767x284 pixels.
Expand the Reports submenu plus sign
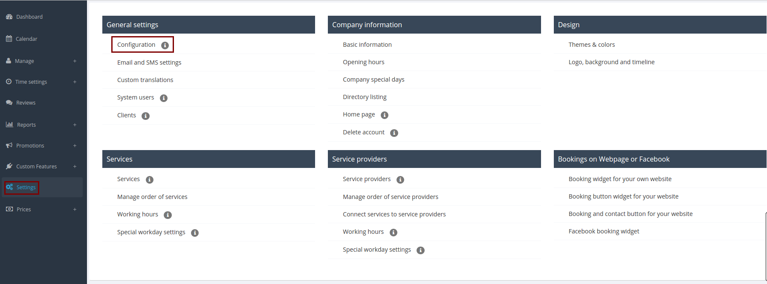[75, 125]
